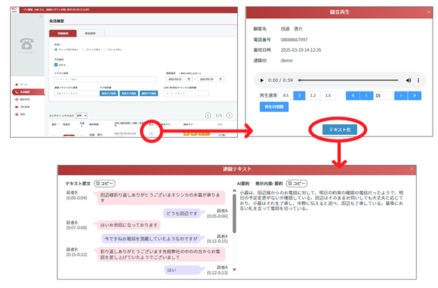Set 再生速度 to 1
The image size is (438, 288).
(299, 95)
